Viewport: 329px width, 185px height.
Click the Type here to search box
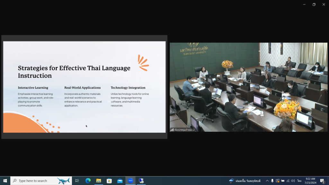[x=35, y=181]
